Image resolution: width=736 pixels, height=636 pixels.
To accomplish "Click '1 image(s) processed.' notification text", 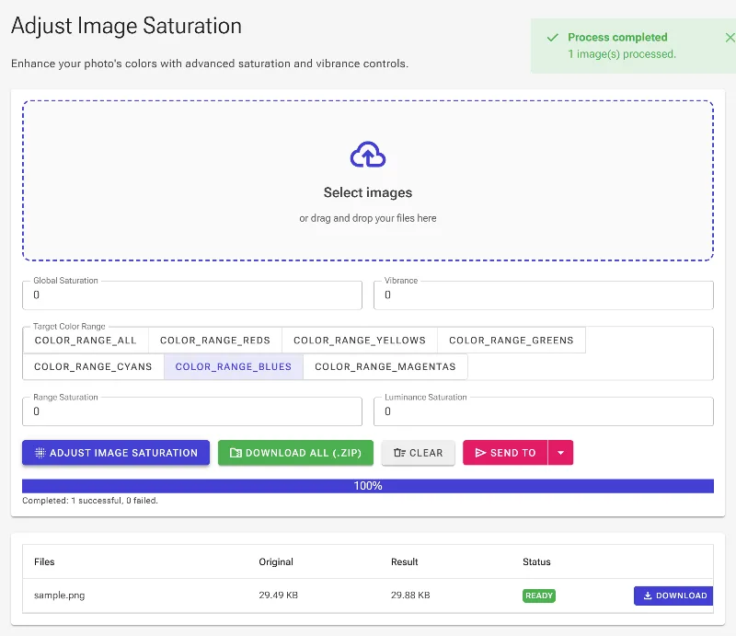I will point(622,54).
